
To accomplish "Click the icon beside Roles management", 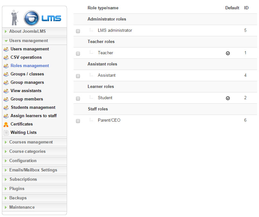I will 6,66.
